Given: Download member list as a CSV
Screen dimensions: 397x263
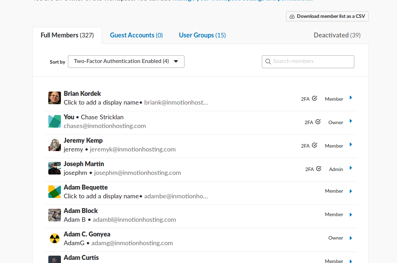Looking at the screenshot, I should tap(327, 16).
